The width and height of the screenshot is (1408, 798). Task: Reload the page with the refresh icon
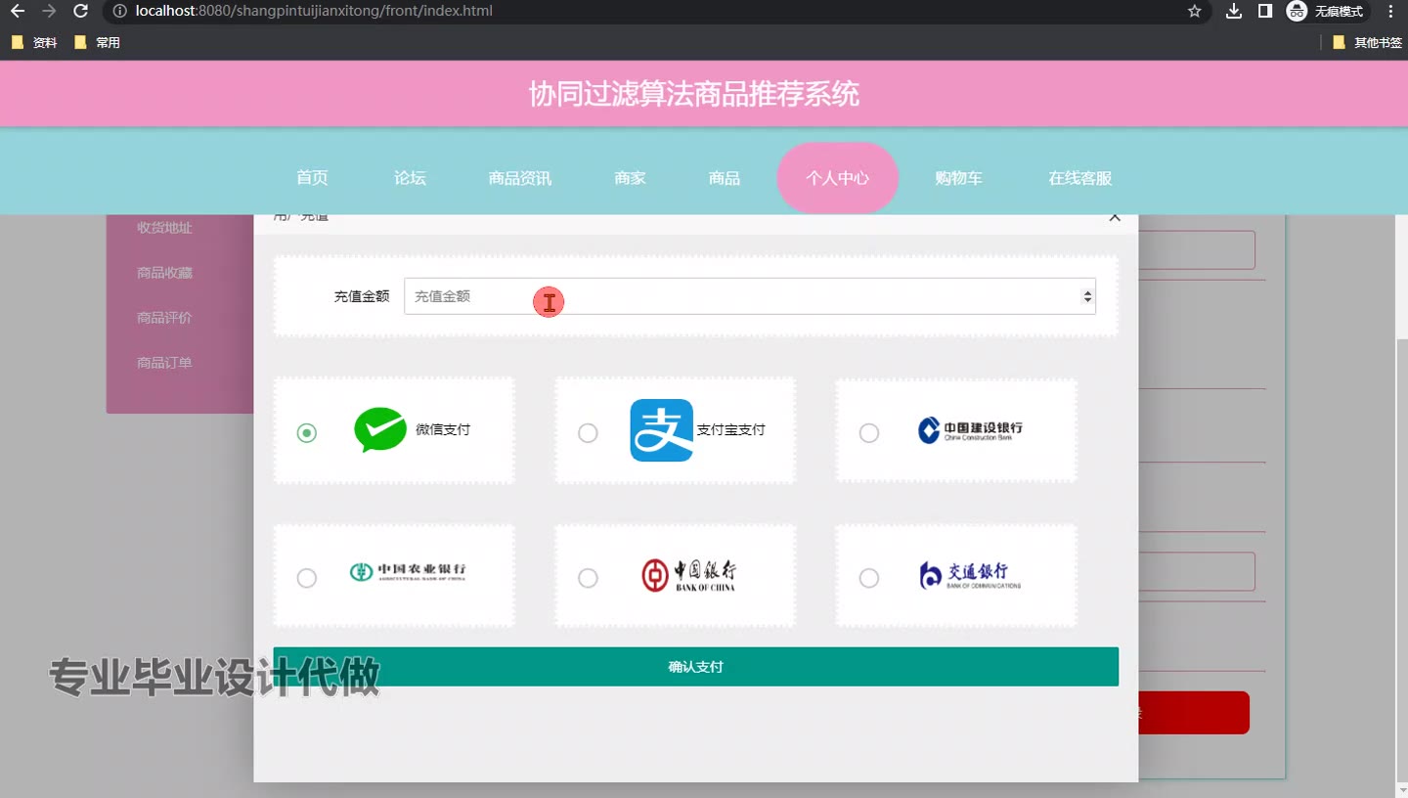coord(81,12)
